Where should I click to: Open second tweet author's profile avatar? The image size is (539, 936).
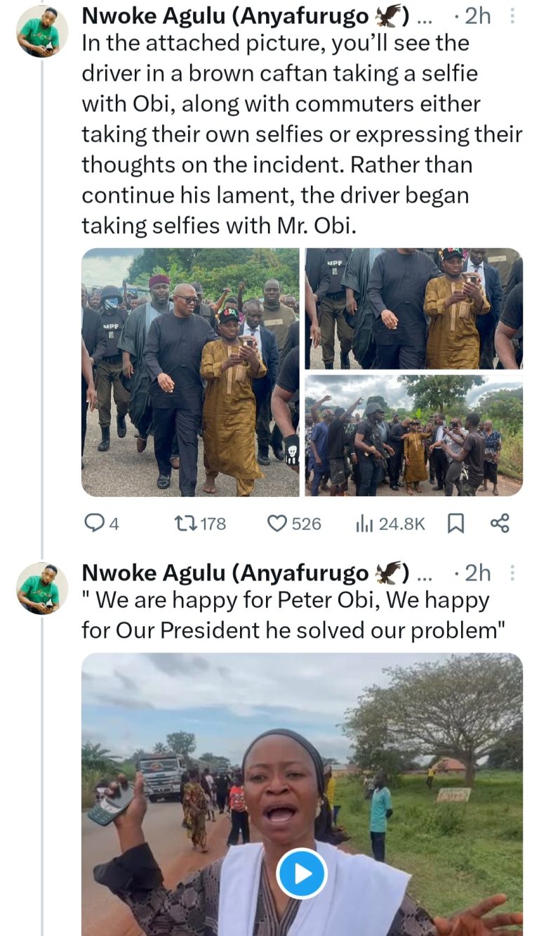click(x=41, y=589)
